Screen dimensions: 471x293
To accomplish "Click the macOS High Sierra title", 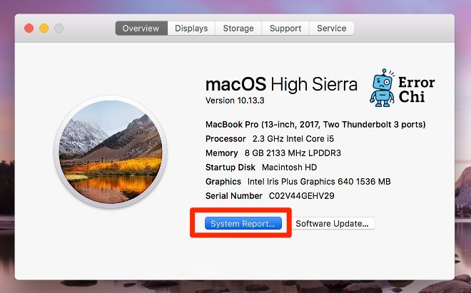I will tap(281, 85).
